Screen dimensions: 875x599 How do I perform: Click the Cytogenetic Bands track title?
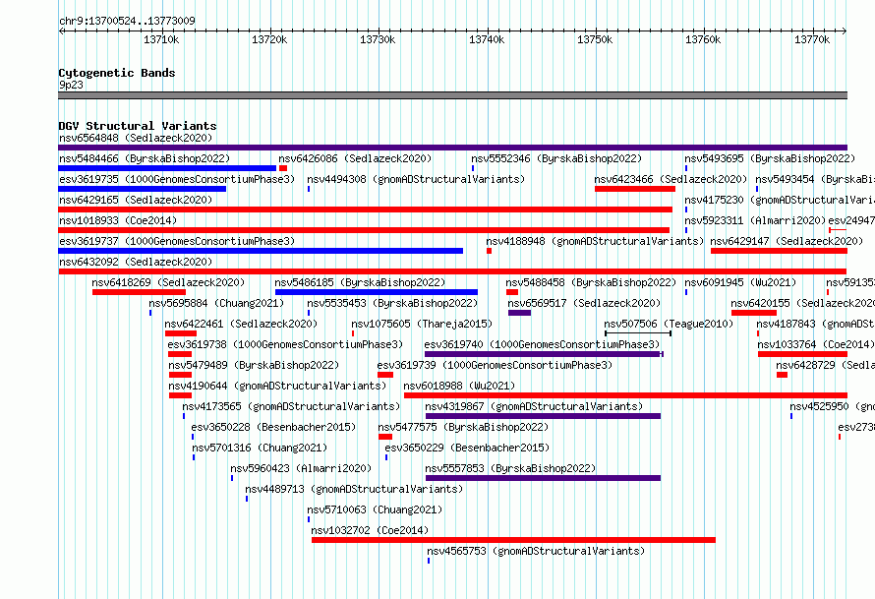coord(117,73)
